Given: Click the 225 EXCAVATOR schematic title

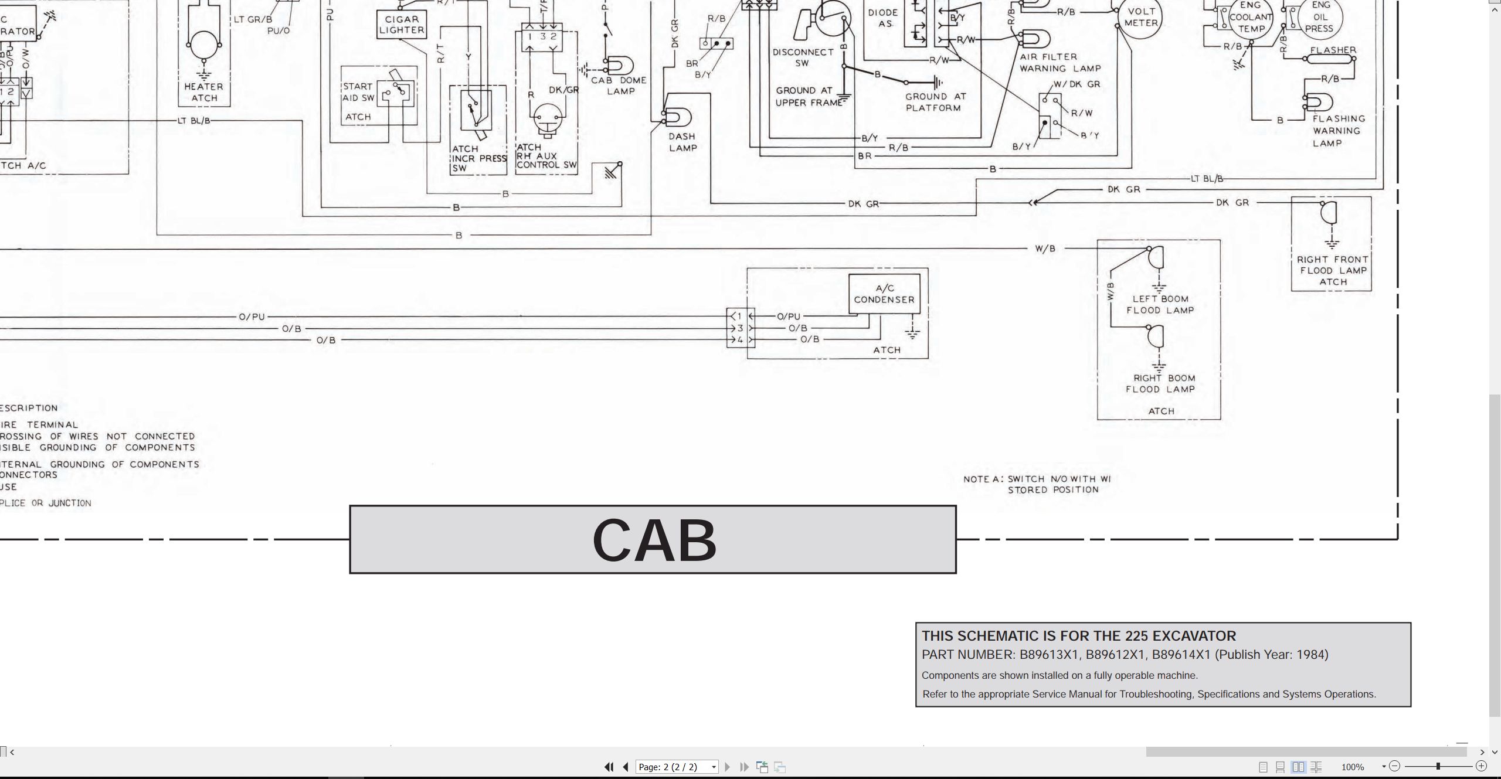Looking at the screenshot, I should (1079, 636).
